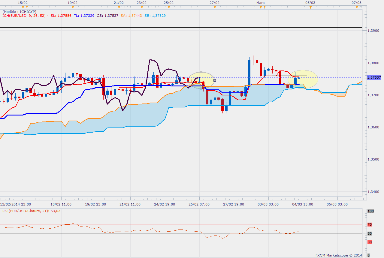Image resolution: width=384 pixels, height=258 pixels.
Task: Click the orange marker under 21/02
Action: [x=119, y=7]
